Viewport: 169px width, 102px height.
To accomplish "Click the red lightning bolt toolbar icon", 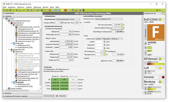I will click(65, 10).
